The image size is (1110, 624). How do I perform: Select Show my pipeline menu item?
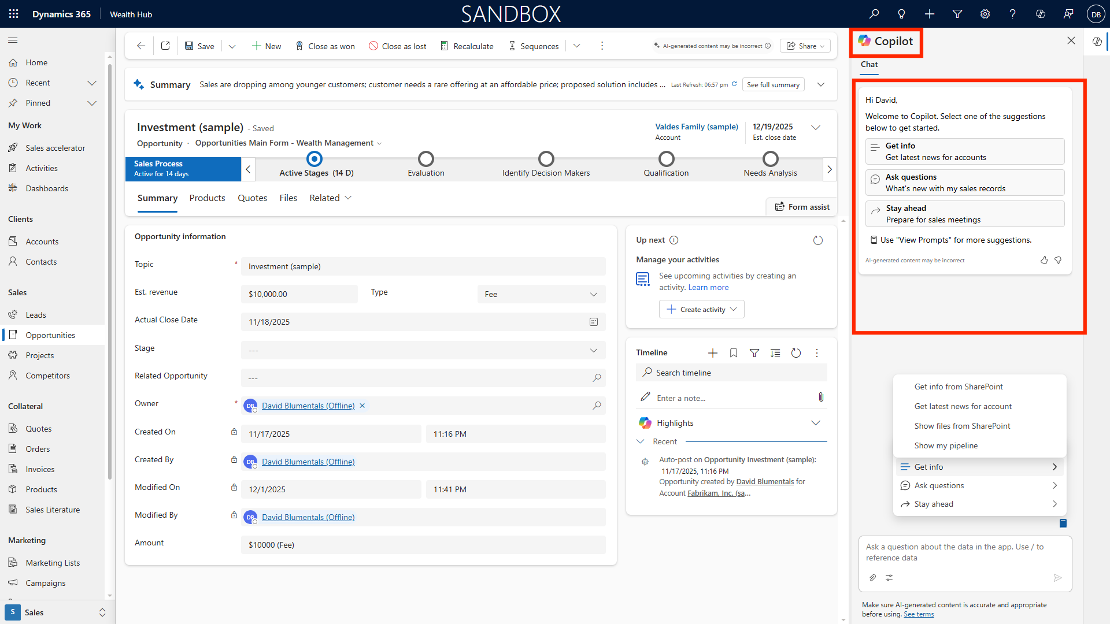946,445
